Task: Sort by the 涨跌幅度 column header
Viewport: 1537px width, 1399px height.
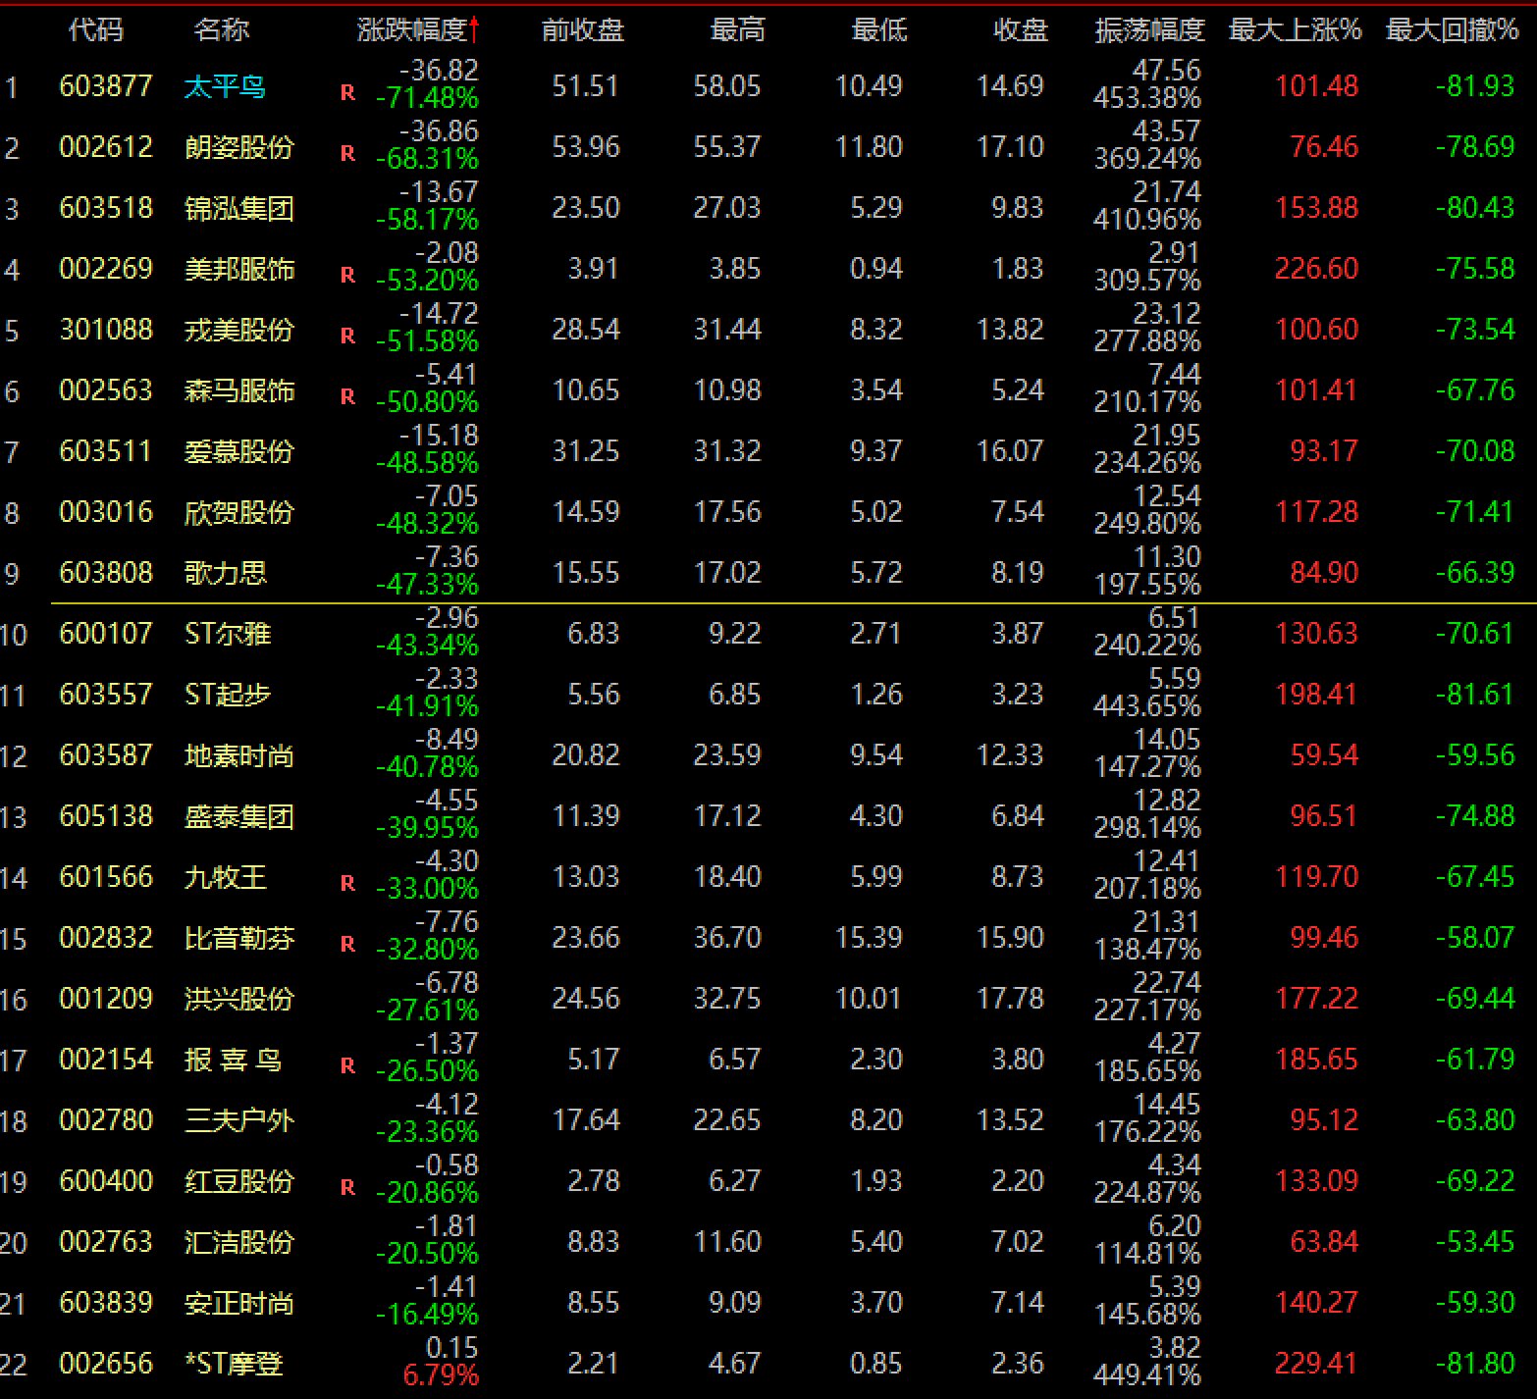Action: pyautogui.click(x=418, y=30)
